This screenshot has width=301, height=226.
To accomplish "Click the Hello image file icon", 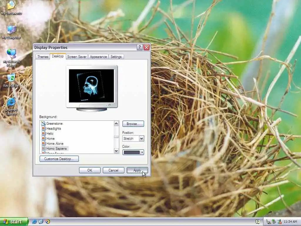I will pos(44,133).
